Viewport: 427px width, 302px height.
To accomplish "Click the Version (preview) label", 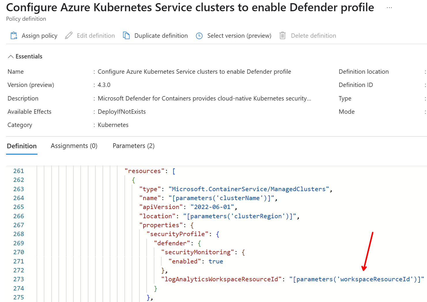I will pos(31,85).
